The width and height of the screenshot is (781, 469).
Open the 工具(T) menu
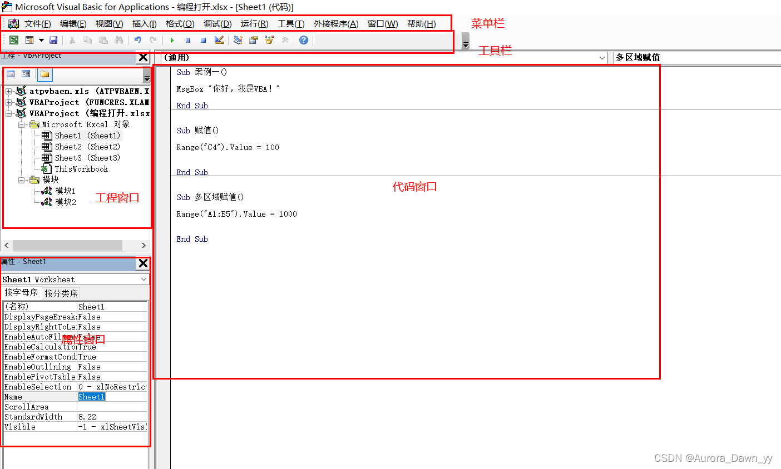click(x=291, y=23)
